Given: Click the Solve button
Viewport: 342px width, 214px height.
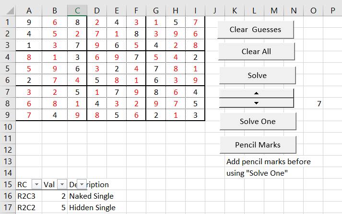Looking at the screenshot, I should [x=258, y=76].
